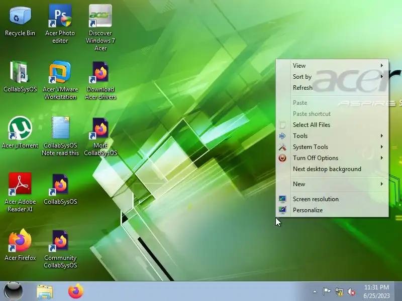Screen dimensions: 402x301
Task: Expand the View submenu
Action: click(x=332, y=66)
